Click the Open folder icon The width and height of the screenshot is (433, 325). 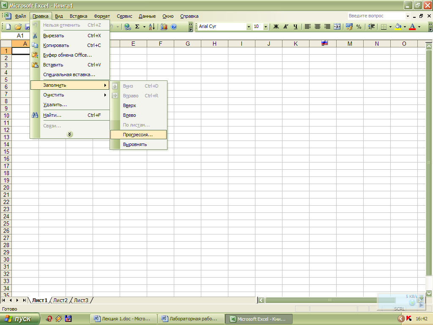tap(18, 27)
